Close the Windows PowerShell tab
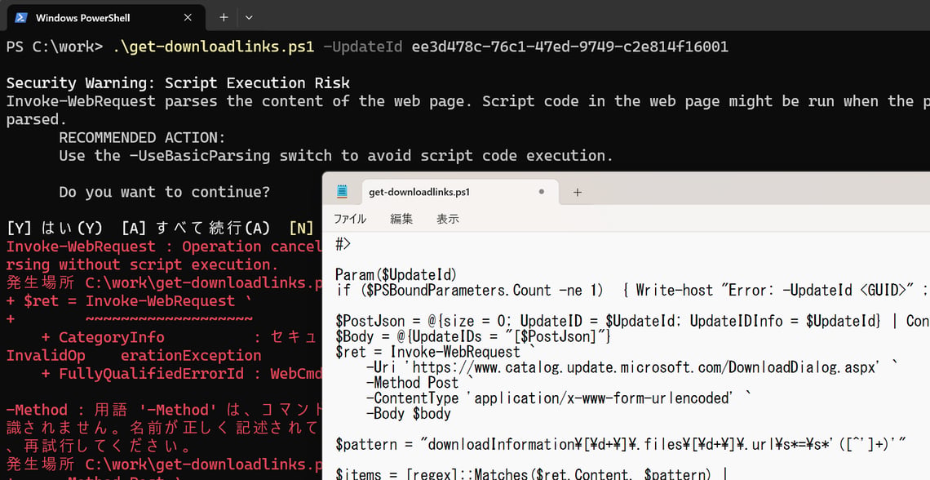The width and height of the screenshot is (930, 480). click(188, 18)
